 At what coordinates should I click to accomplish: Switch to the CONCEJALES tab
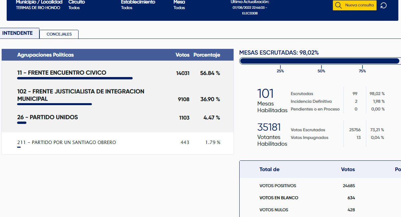pyautogui.click(x=59, y=34)
